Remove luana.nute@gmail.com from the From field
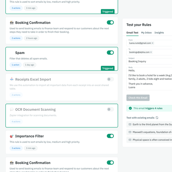 point(152,43)
